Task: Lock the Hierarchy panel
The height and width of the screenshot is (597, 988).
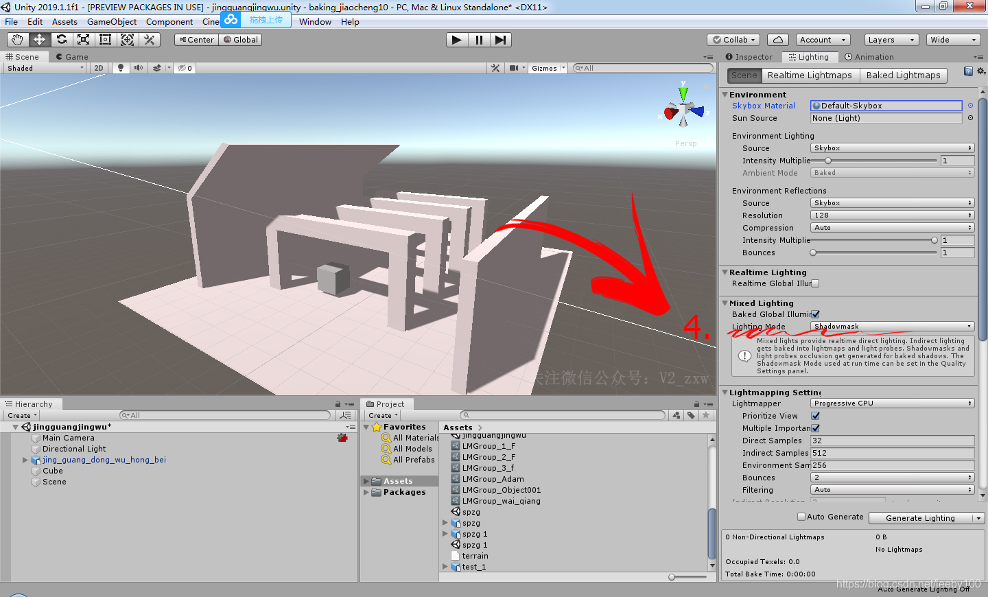Action: pos(338,404)
